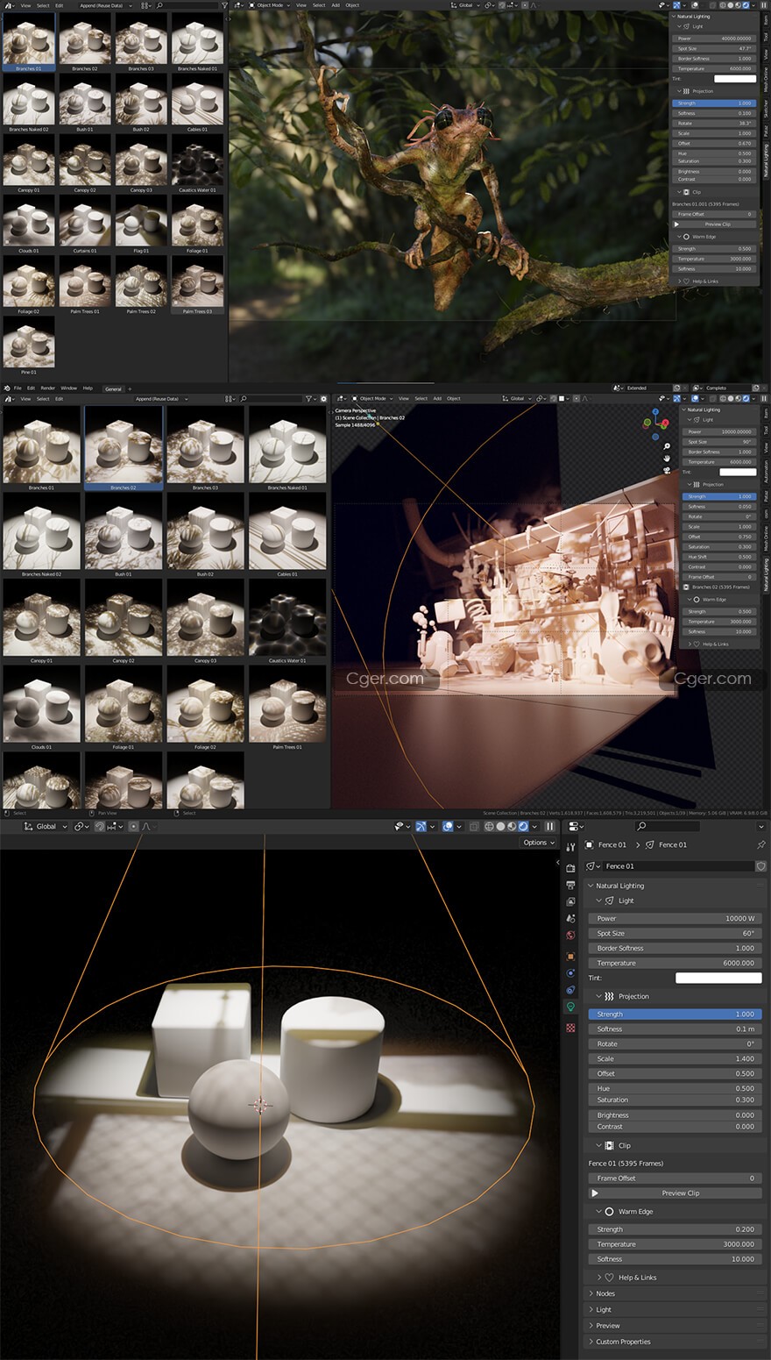
Task: Toggle fake user shield for Fence 01
Action: [x=760, y=866]
